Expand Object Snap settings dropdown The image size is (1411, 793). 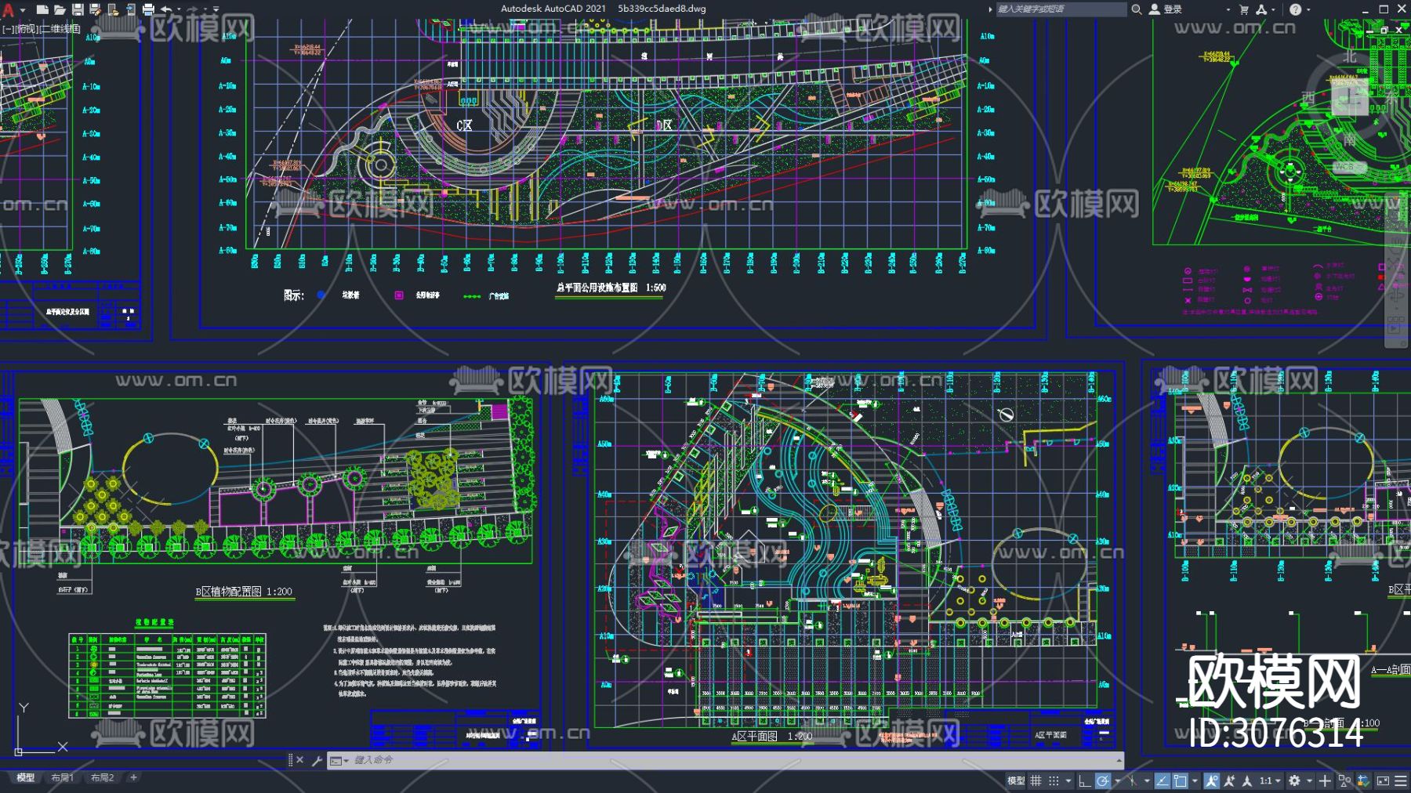[x=1194, y=780]
